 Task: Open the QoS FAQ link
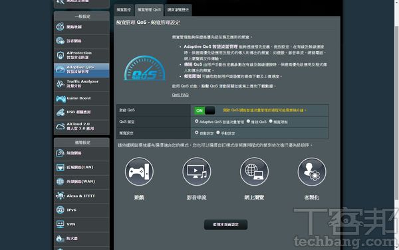pyautogui.click(x=180, y=95)
